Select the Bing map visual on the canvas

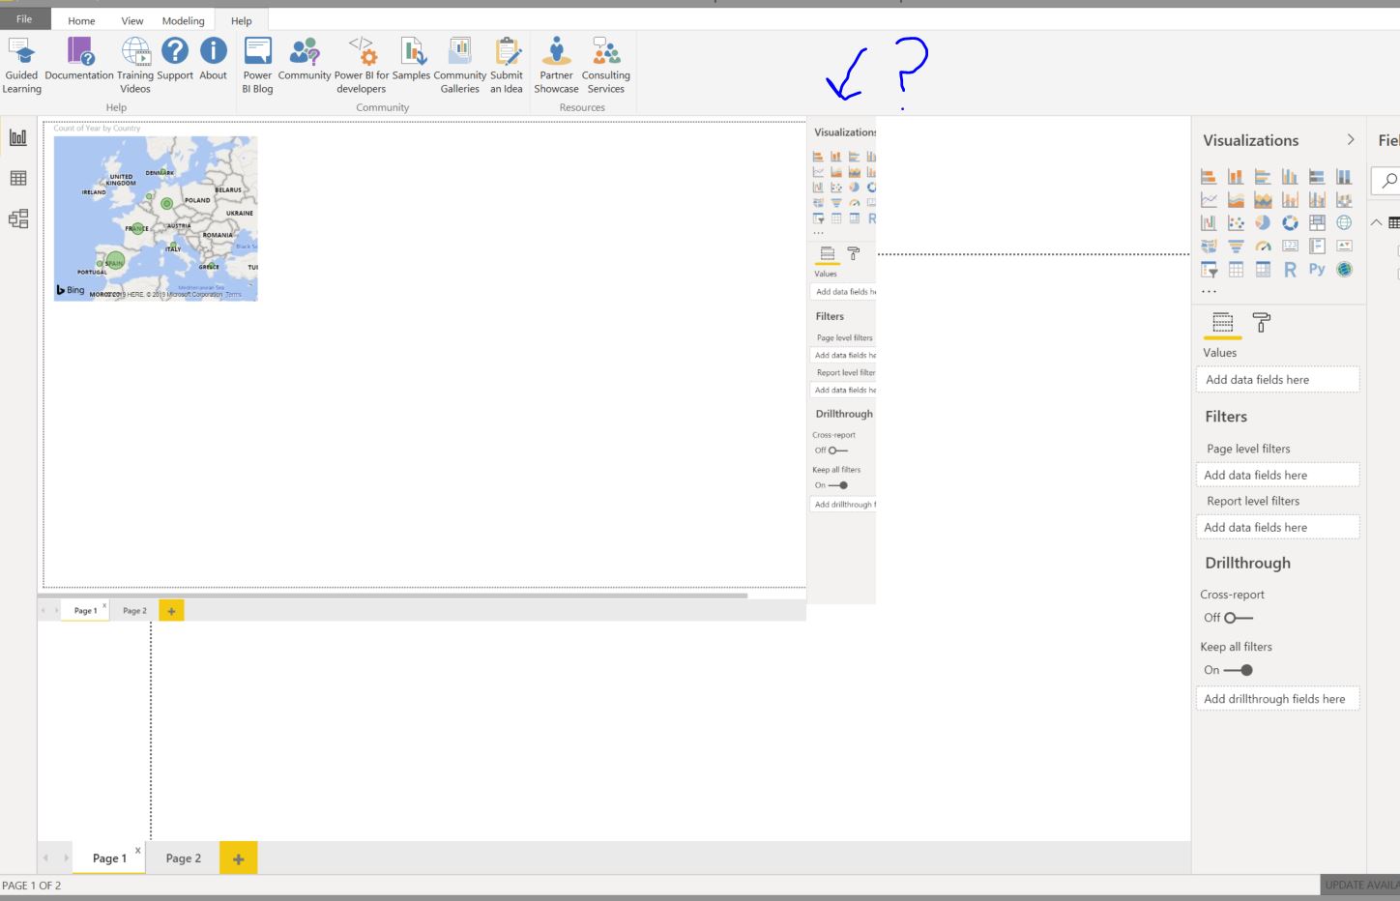pyautogui.click(x=156, y=218)
